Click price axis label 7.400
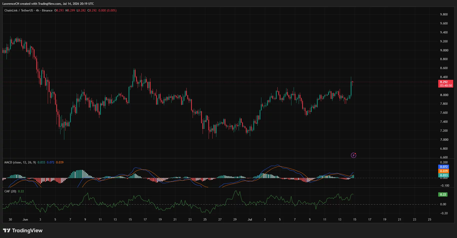The height and width of the screenshot is (238, 457). pyautogui.click(x=444, y=122)
